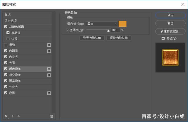
Task: Move effect up with the up arrow
Action: [12, 116]
